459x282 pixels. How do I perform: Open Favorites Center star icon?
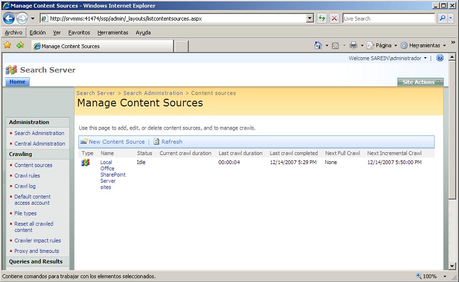(8, 45)
